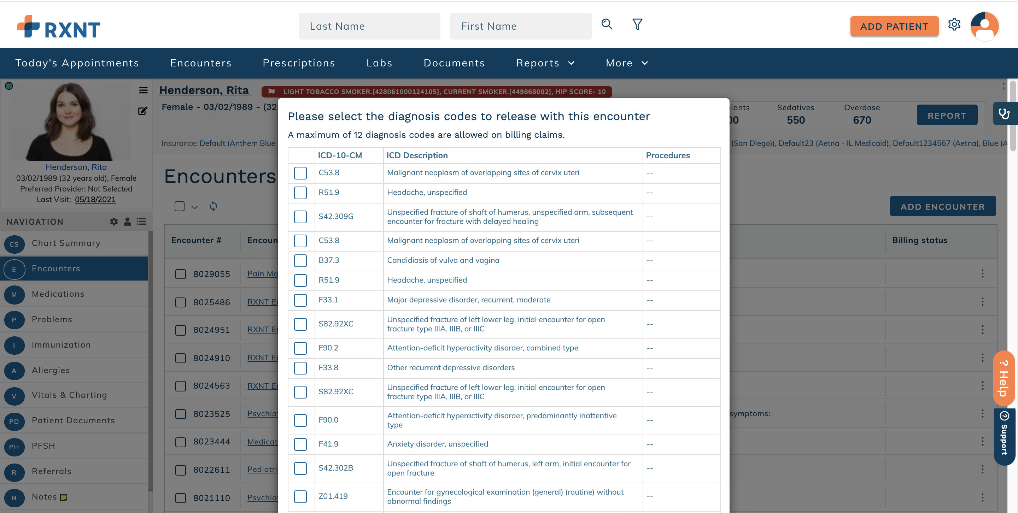Open Today's Appointments

(x=77, y=63)
